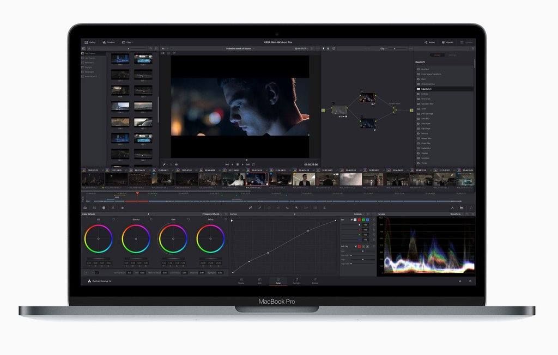Play the viewer clip forward

(242, 164)
